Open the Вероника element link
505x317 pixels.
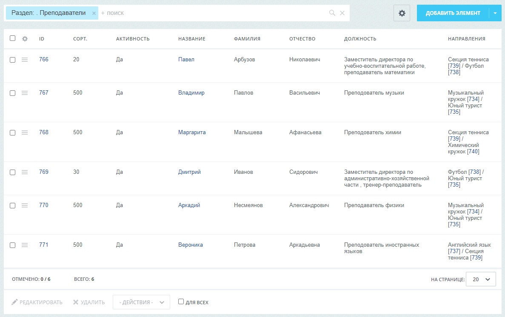tap(190, 245)
